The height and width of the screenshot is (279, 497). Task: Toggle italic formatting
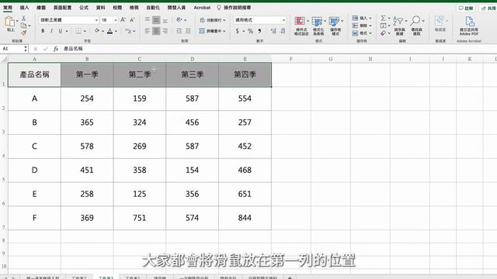51,31
